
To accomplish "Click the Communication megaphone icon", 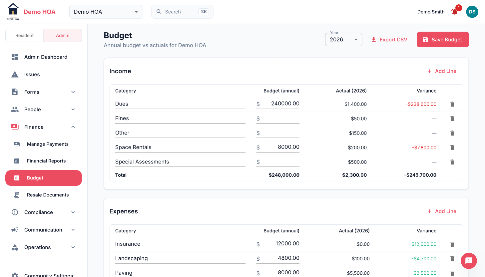I will [15, 230].
